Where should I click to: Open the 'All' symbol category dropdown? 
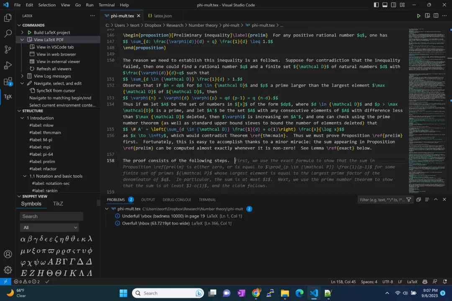(50, 227)
